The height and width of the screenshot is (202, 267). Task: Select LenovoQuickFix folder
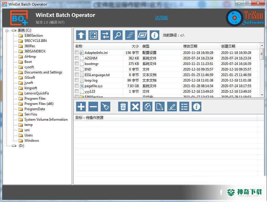coord(37,93)
